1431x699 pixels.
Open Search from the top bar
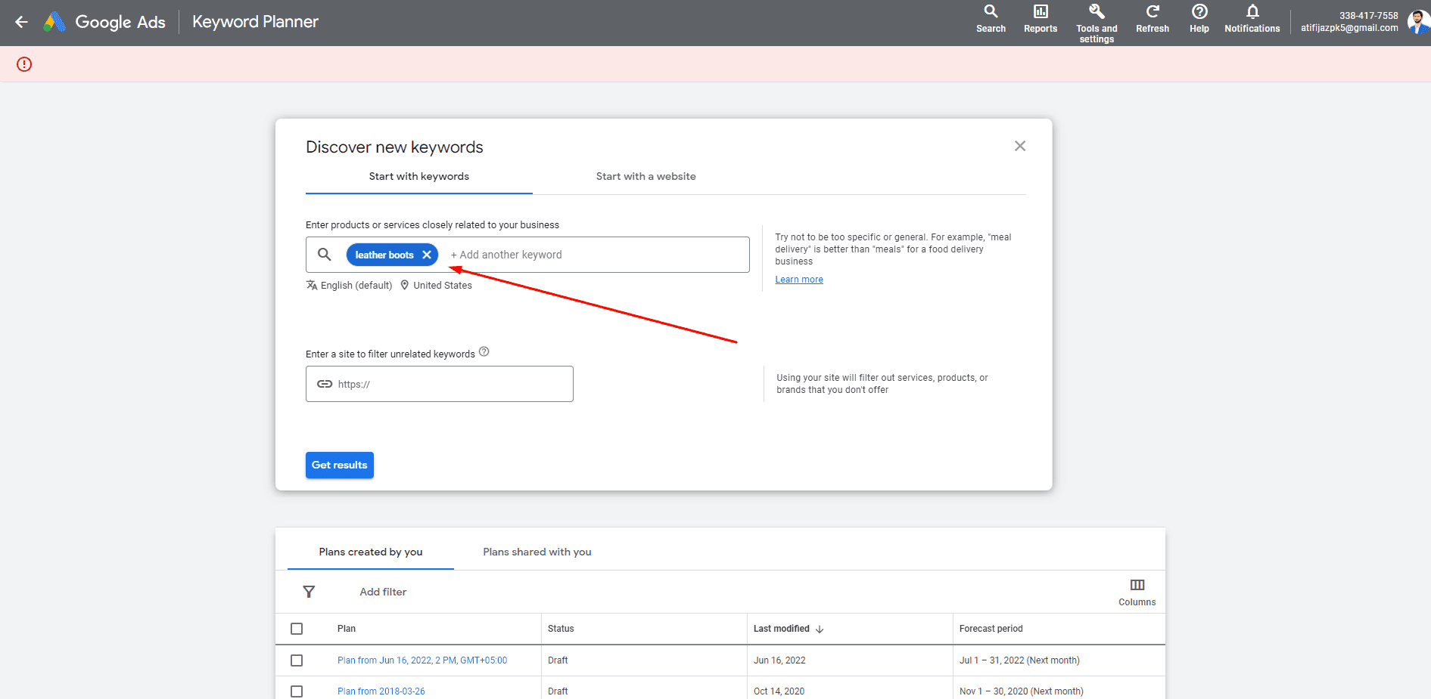990,19
